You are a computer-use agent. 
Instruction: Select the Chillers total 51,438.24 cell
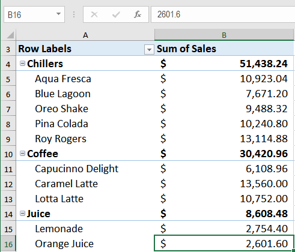[x=224, y=64]
